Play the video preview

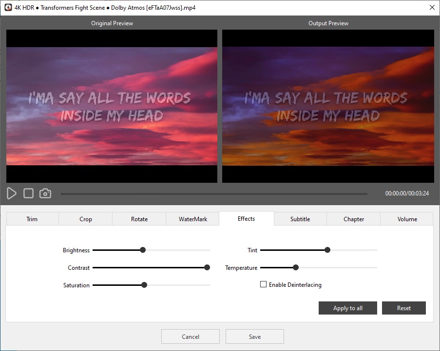tap(12, 193)
